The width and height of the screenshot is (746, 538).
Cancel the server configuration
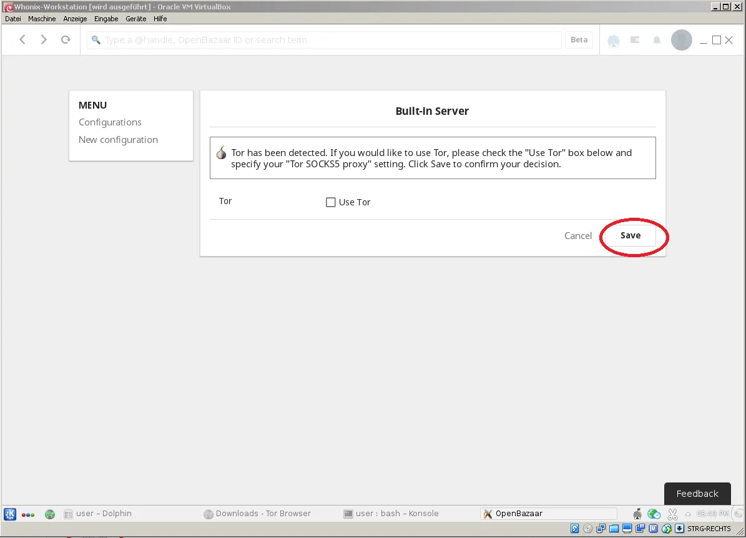click(x=578, y=236)
